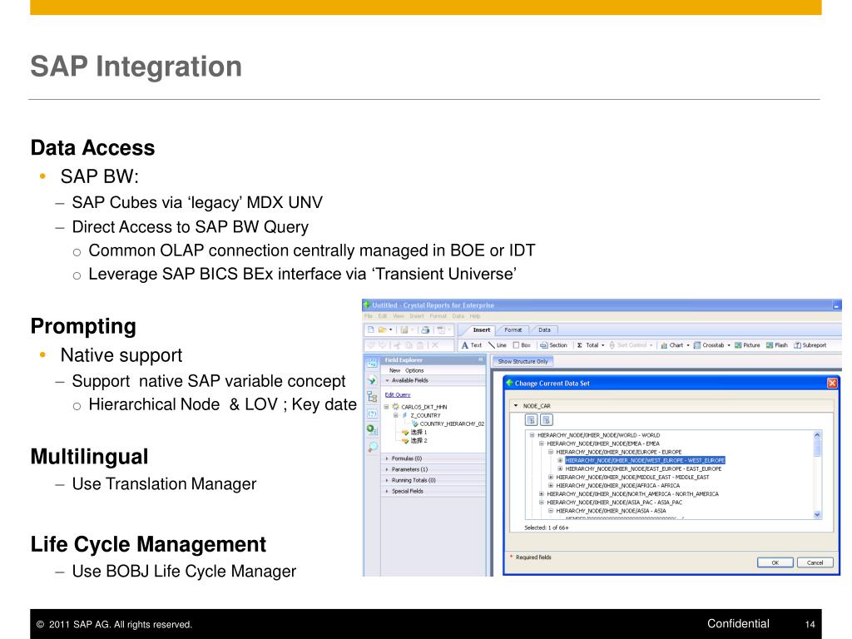The width and height of the screenshot is (852, 639).
Task: Expand the Parameters (1) section
Action: pos(387,469)
